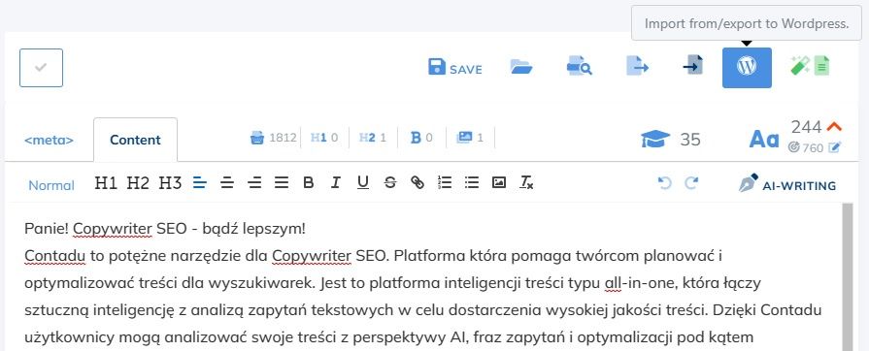
Task: Save the document with SAVE button
Action: click(x=455, y=68)
